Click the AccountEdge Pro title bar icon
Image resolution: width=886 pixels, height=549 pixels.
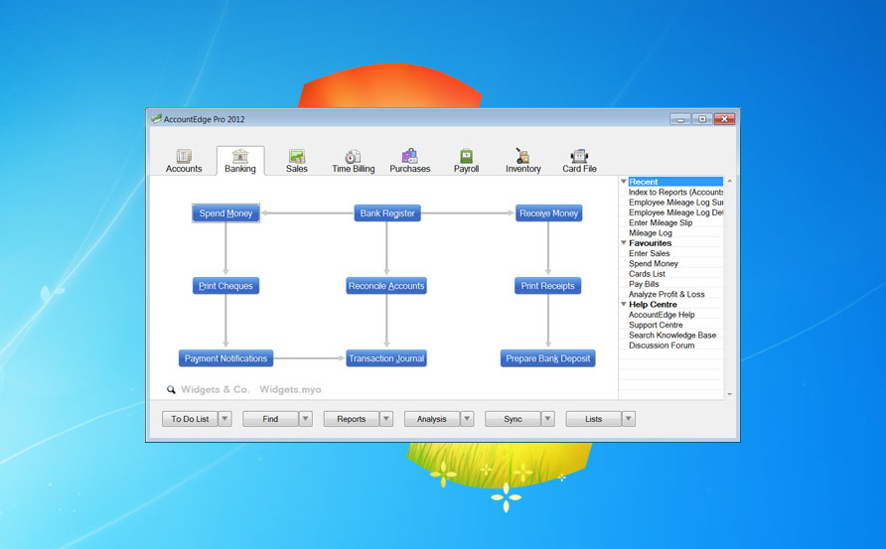pos(156,118)
